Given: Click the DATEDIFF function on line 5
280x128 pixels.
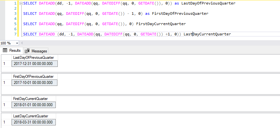Looking at the screenshot, I should 75,24.
